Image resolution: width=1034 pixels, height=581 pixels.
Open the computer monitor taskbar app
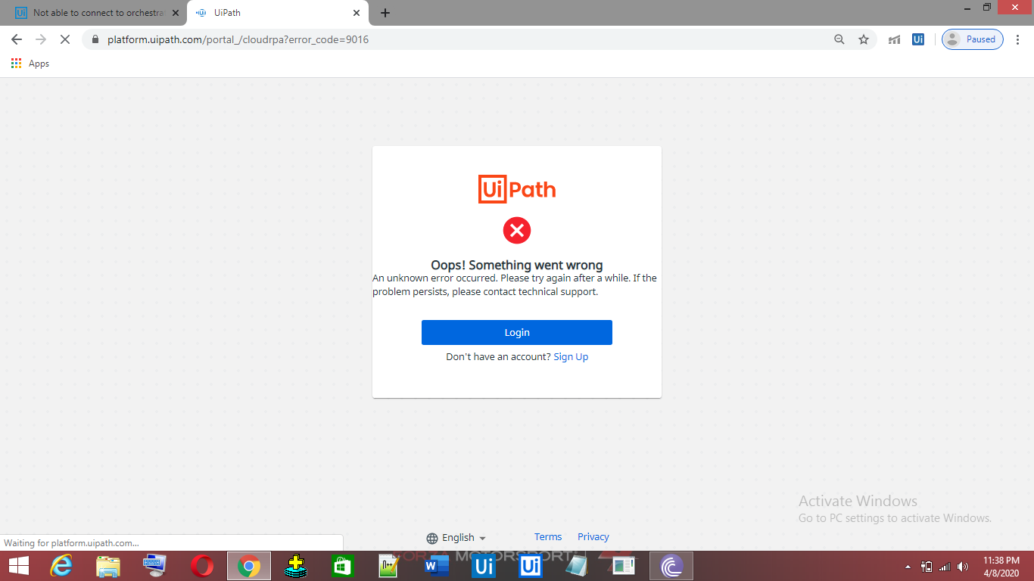pyautogui.click(x=155, y=566)
